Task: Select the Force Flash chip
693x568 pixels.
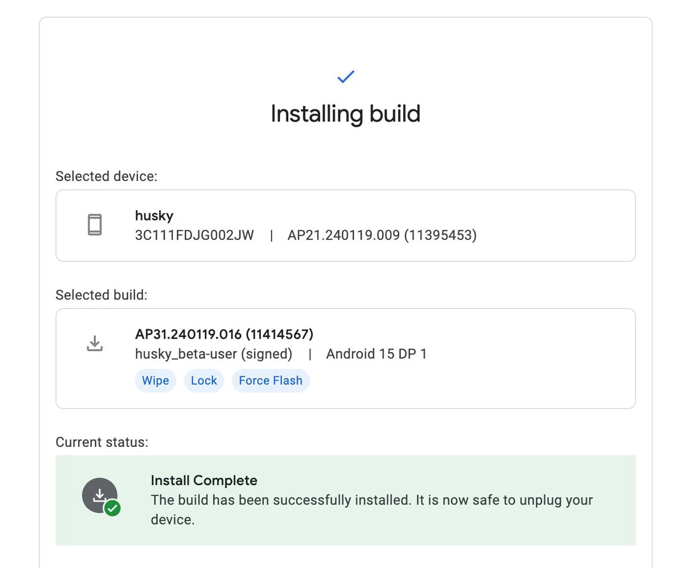Action: tap(270, 381)
